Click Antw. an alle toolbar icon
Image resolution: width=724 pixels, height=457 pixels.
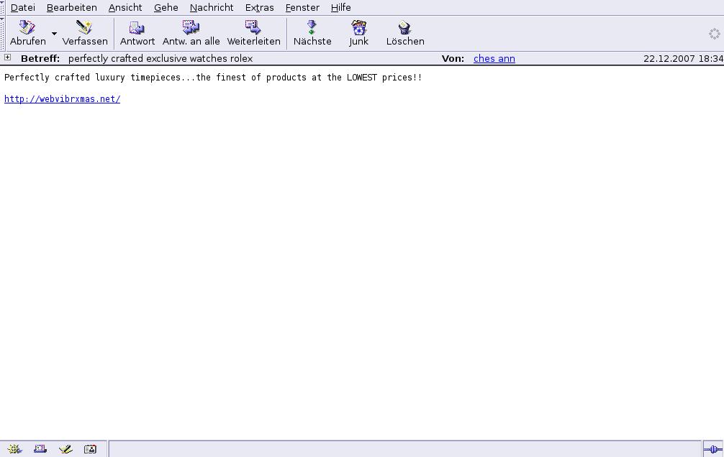click(x=191, y=33)
